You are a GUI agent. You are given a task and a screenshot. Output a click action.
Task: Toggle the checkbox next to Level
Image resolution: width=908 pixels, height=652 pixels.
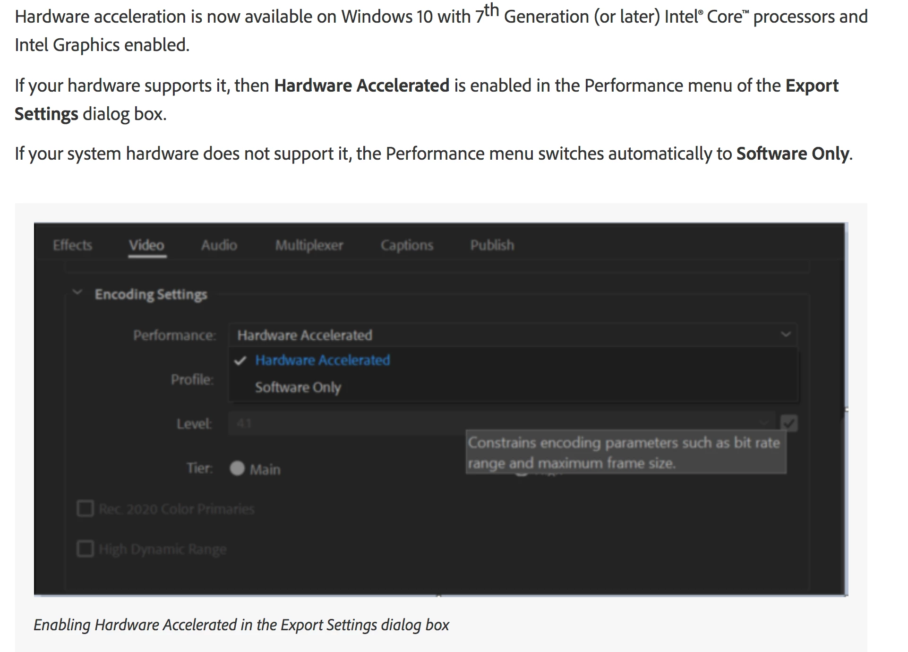click(788, 423)
